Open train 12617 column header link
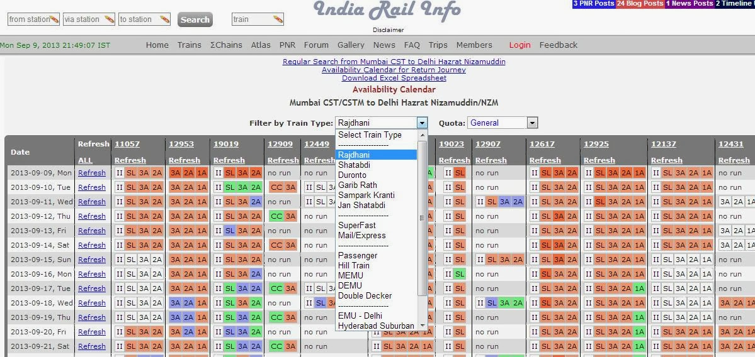 pyautogui.click(x=542, y=144)
